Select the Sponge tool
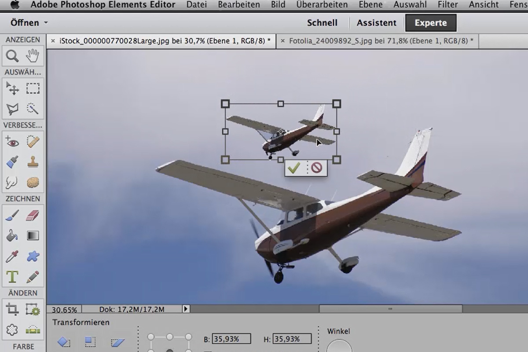The image size is (528, 352). click(33, 182)
